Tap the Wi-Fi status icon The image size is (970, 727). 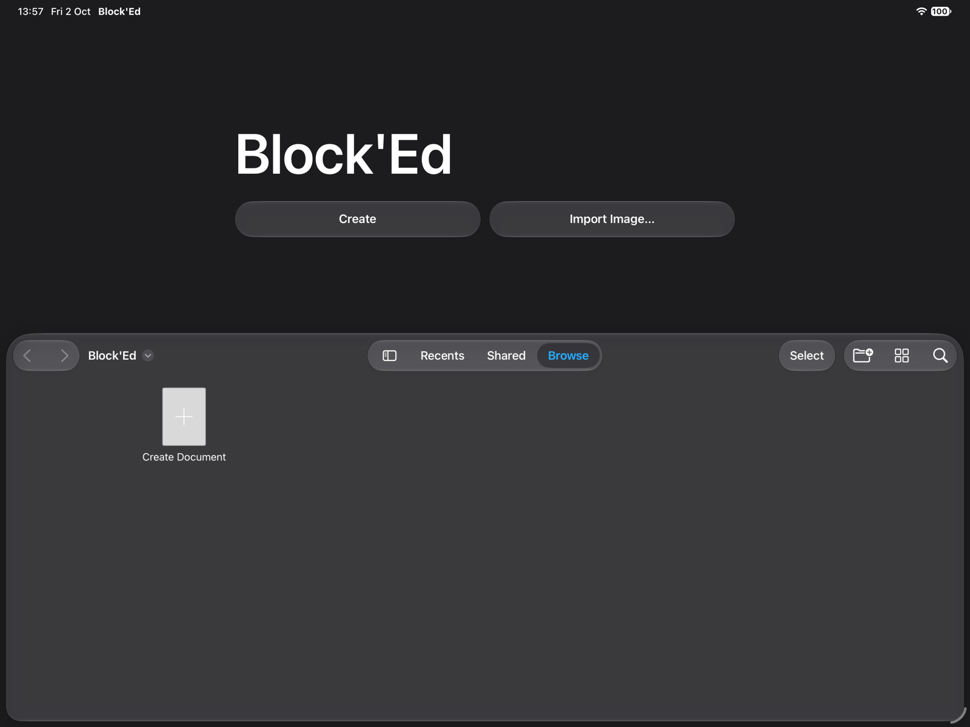tap(921, 12)
